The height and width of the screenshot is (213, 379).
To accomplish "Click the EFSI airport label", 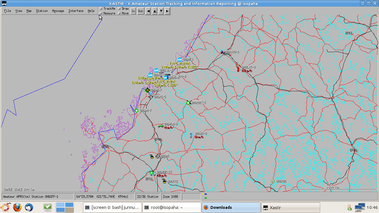I will [149, 179].
